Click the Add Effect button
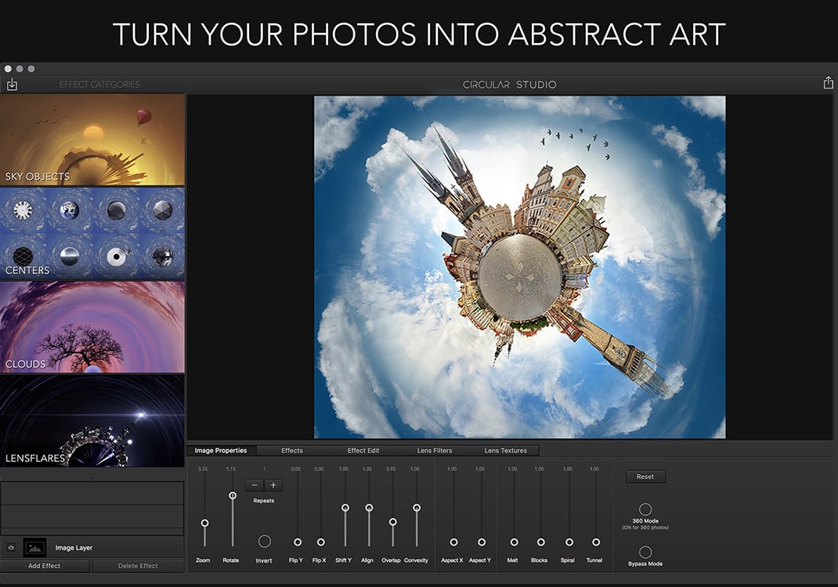Screen dimensions: 838x587 [45, 566]
